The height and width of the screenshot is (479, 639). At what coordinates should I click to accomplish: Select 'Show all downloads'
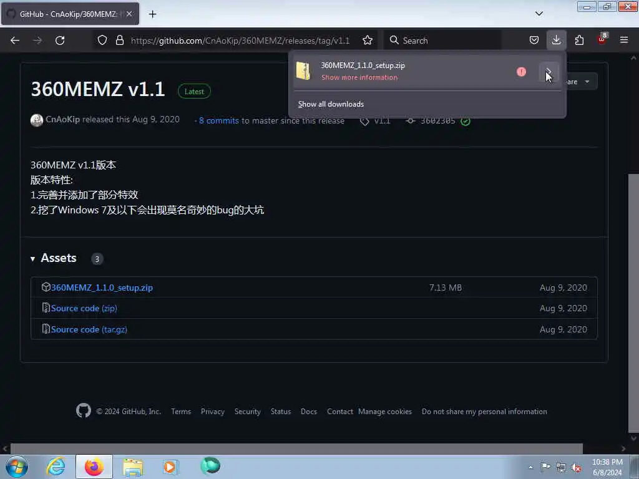coord(331,104)
